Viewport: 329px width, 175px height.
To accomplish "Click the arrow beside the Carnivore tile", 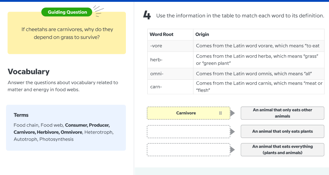I will [x=232, y=113].
